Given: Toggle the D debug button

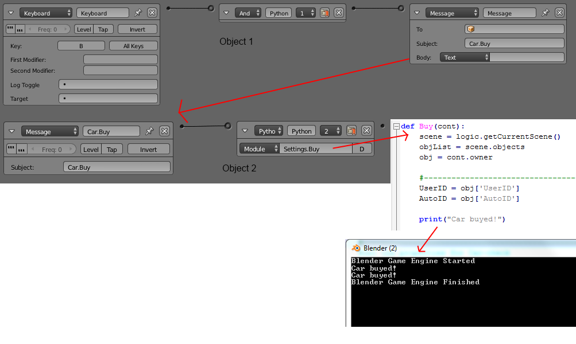Looking at the screenshot, I should point(362,148).
